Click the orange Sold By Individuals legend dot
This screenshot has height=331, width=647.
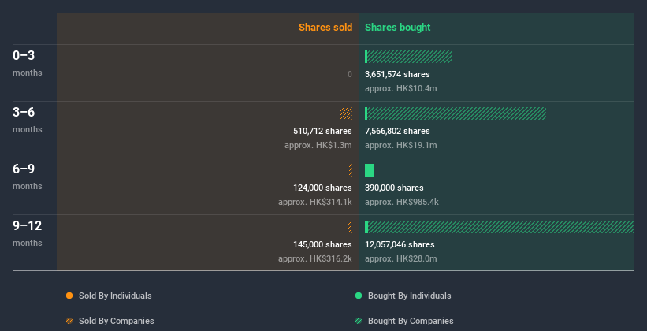tap(69, 296)
